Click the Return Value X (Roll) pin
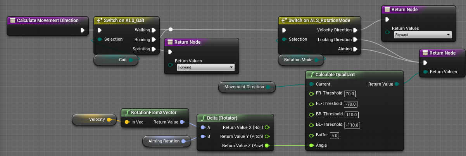The image size is (466, 156). click(x=267, y=127)
